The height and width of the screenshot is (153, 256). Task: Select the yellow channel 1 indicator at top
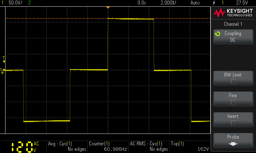(2, 3)
